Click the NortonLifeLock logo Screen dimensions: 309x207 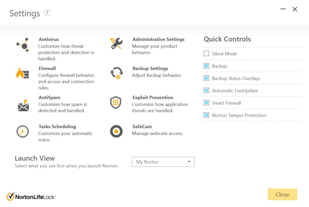[31, 197]
